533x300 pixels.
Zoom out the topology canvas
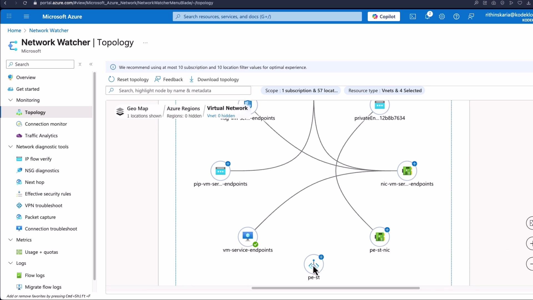pyautogui.click(x=530, y=264)
